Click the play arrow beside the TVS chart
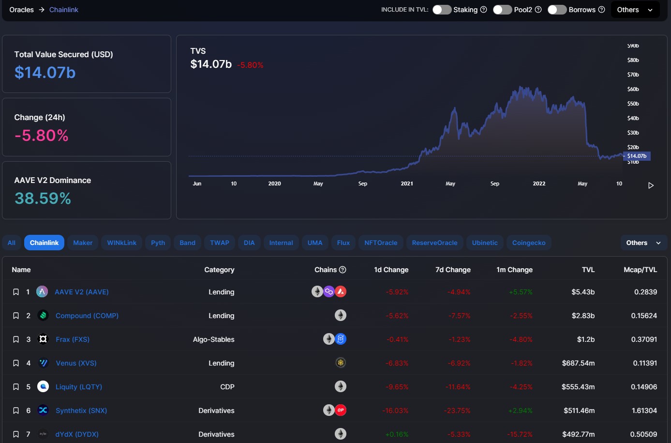Image resolution: width=671 pixels, height=443 pixels. pos(651,185)
